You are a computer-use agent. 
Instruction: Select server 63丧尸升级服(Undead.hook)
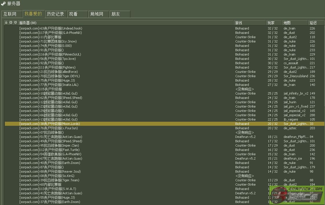pyautogui.click(x=51, y=28)
